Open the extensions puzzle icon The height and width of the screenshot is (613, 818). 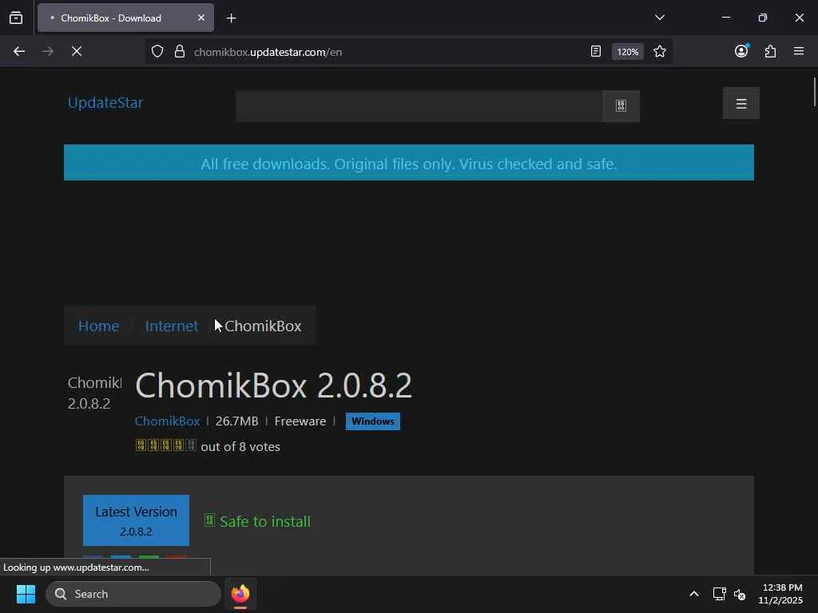point(770,51)
